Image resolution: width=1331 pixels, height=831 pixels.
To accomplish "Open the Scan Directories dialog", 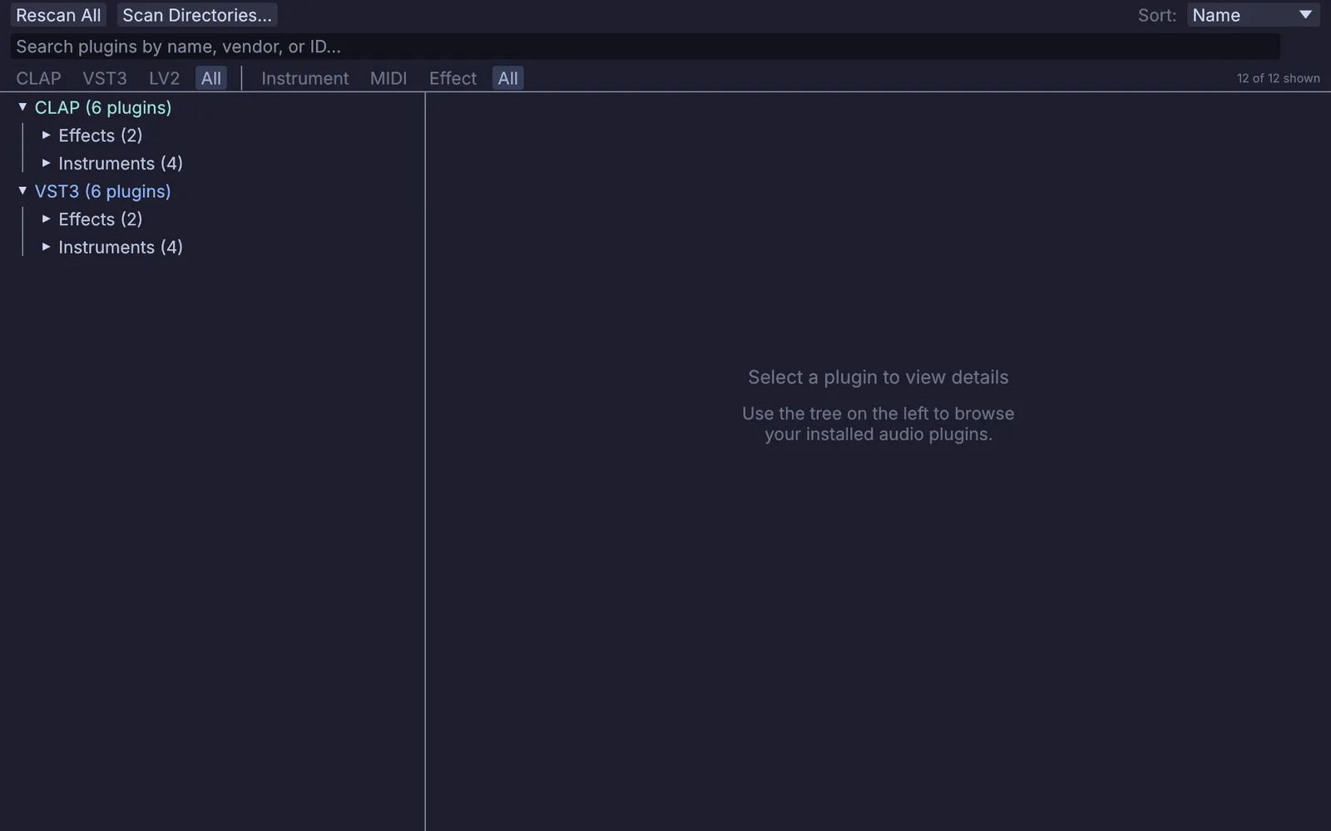I will pyautogui.click(x=197, y=15).
